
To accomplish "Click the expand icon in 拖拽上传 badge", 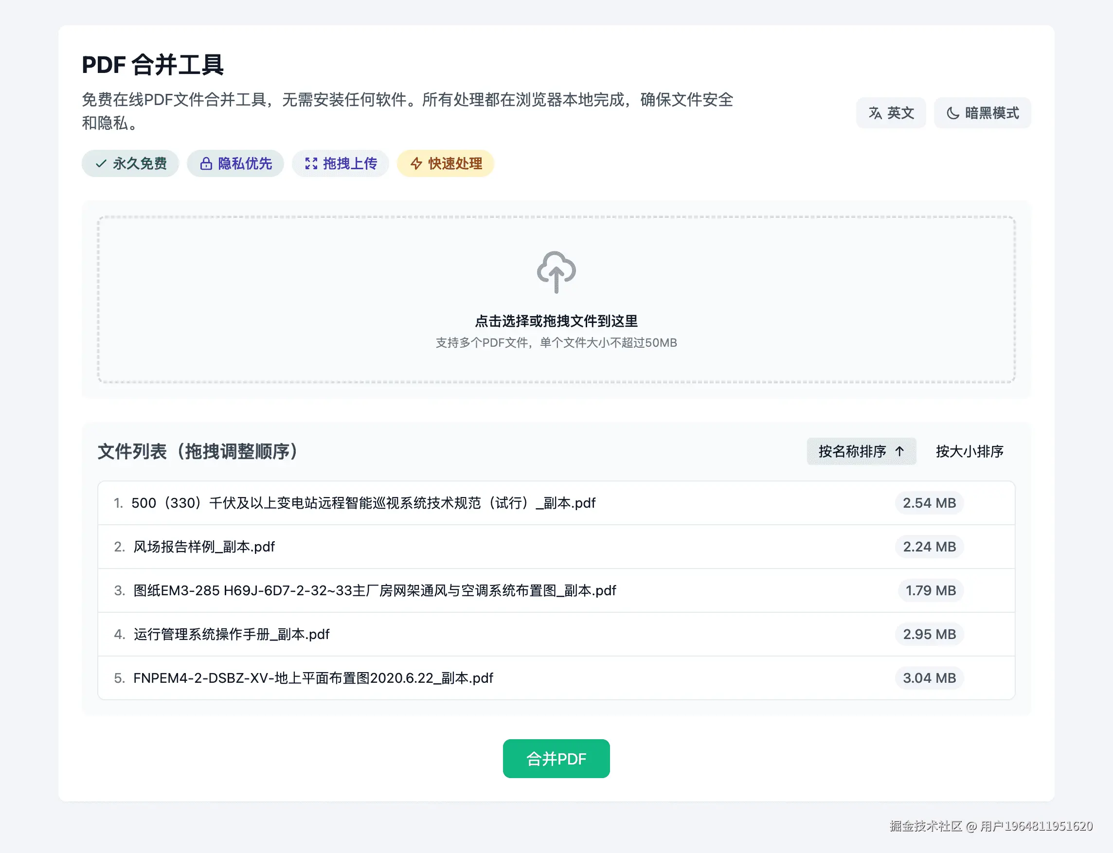I will [311, 163].
